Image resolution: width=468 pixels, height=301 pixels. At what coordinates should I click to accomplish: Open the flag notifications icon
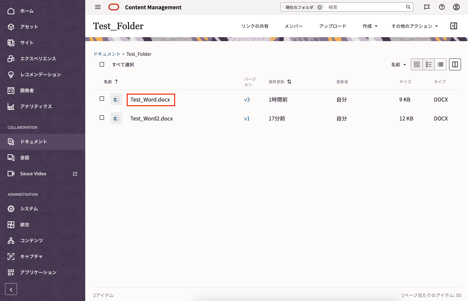427,7
